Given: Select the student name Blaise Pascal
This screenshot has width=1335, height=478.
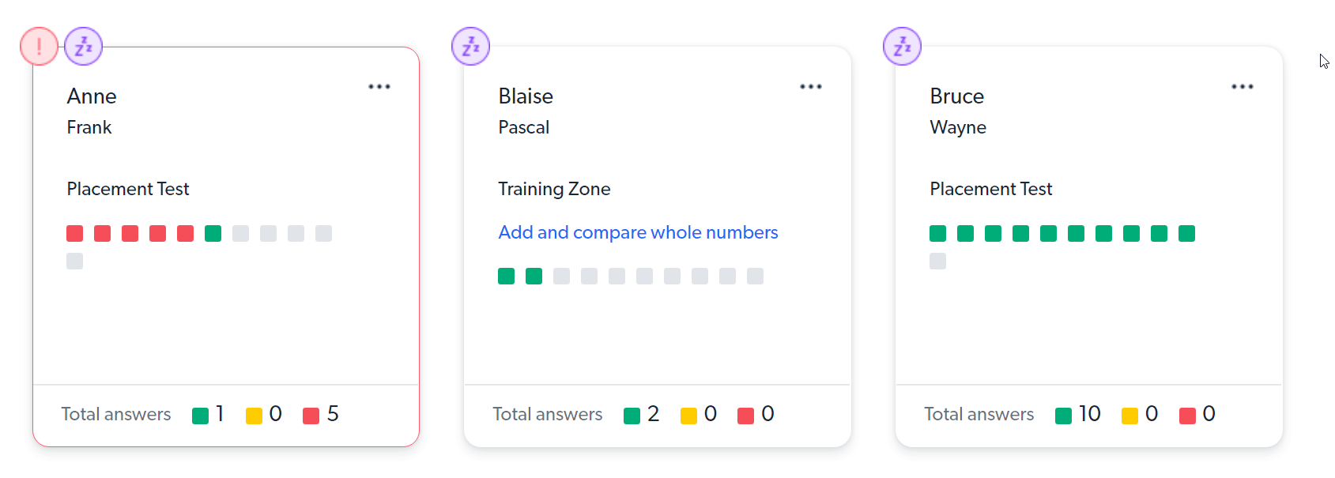Looking at the screenshot, I should pos(526,111).
